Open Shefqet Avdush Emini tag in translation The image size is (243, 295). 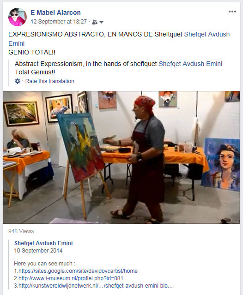pos(190,64)
